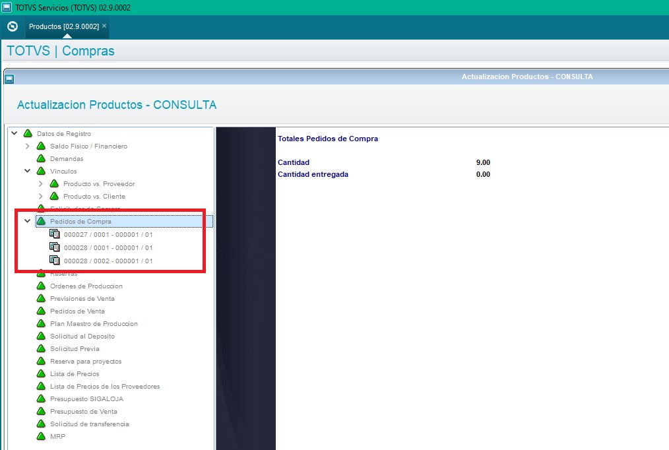Select the Demandas tree item

point(67,158)
